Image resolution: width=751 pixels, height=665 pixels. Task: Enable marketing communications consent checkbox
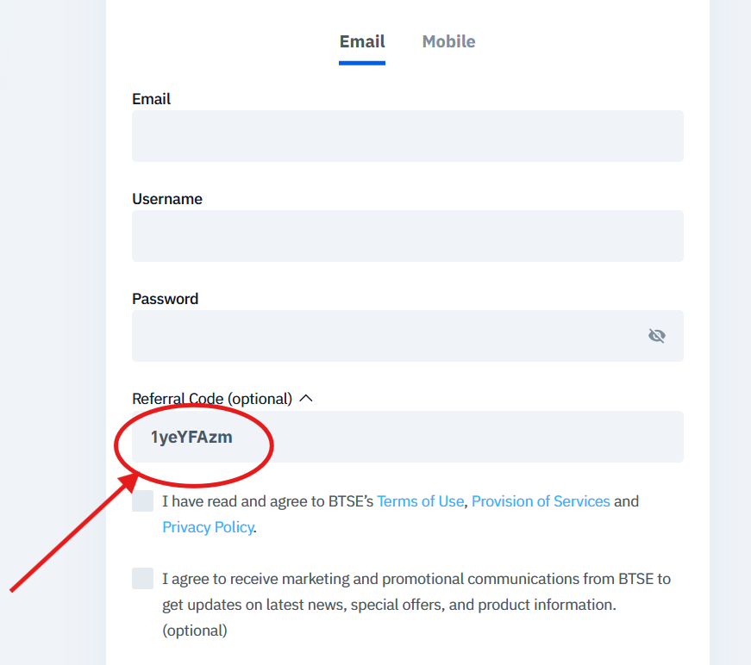[x=141, y=578]
